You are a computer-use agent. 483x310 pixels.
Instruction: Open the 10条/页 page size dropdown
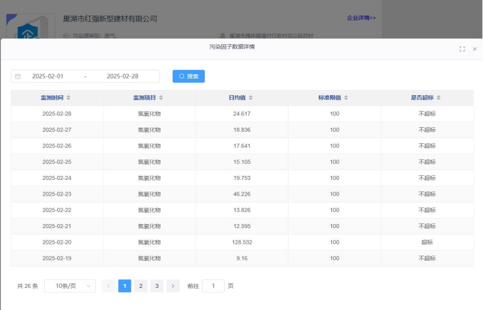70,286
